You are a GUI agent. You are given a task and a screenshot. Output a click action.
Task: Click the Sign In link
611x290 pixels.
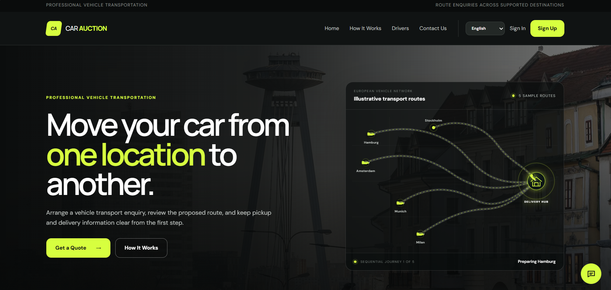[x=517, y=28]
